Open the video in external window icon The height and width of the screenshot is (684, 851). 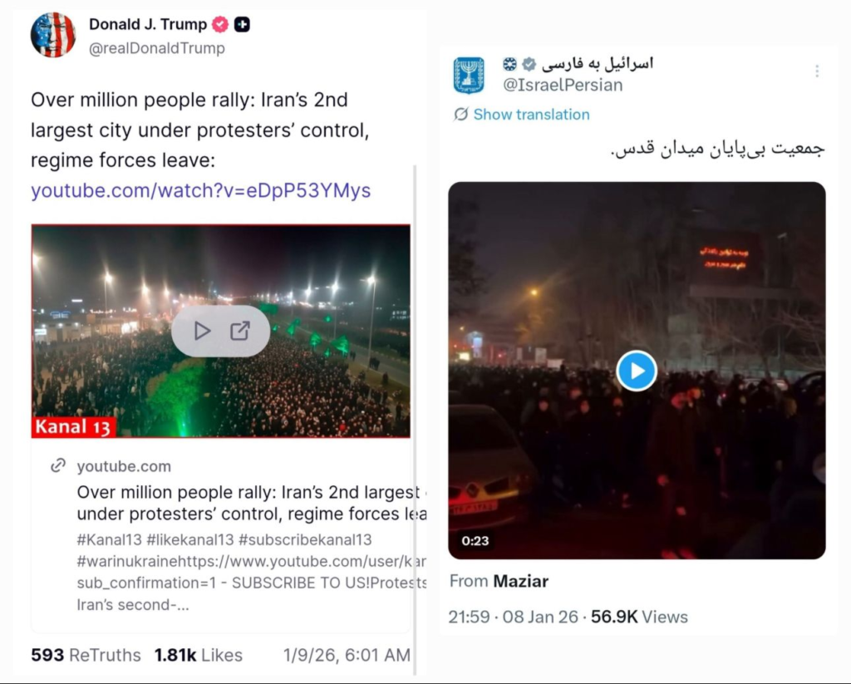(x=240, y=331)
